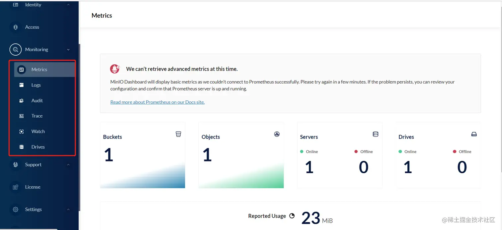This screenshot has height=230, width=502.
Task: Click the Audit icon in sidebar
Action: click(22, 101)
